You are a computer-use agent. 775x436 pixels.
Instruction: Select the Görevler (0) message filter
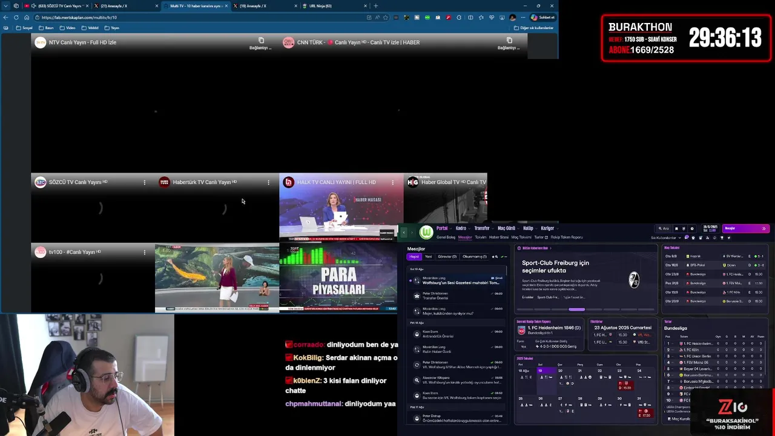447,257
